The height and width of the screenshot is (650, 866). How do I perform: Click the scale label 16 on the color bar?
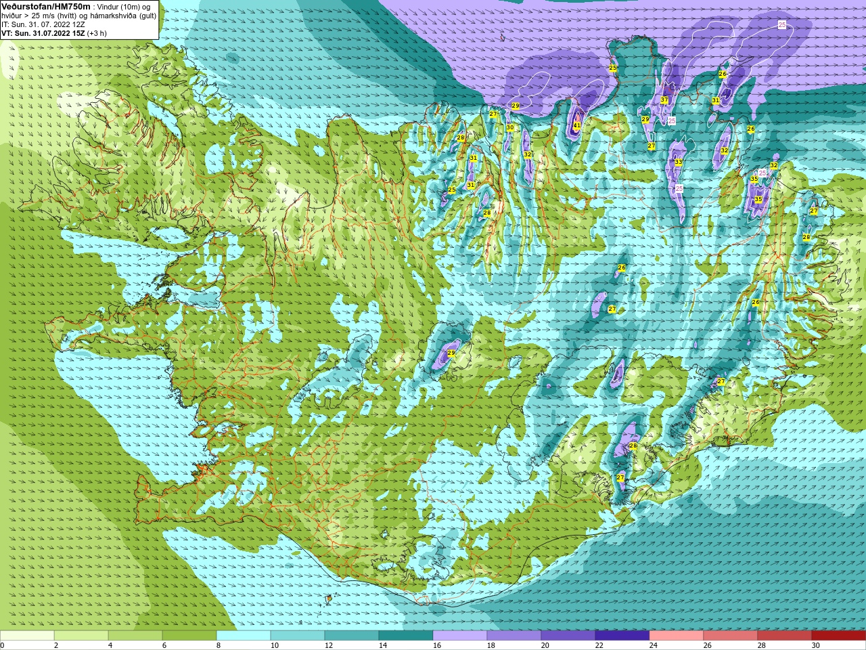[x=437, y=645]
